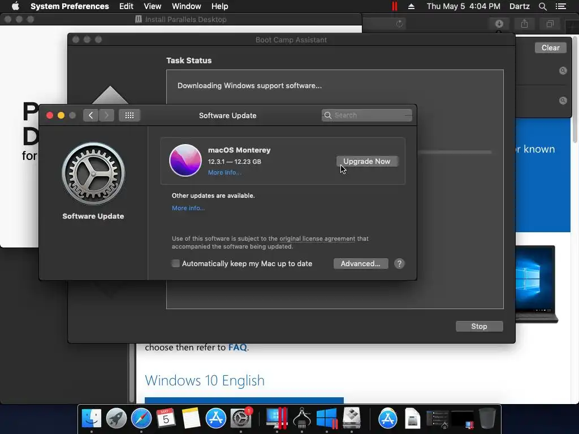Open System Preferences from the Dock
Viewport: 579px width, 434px height.
(241, 419)
